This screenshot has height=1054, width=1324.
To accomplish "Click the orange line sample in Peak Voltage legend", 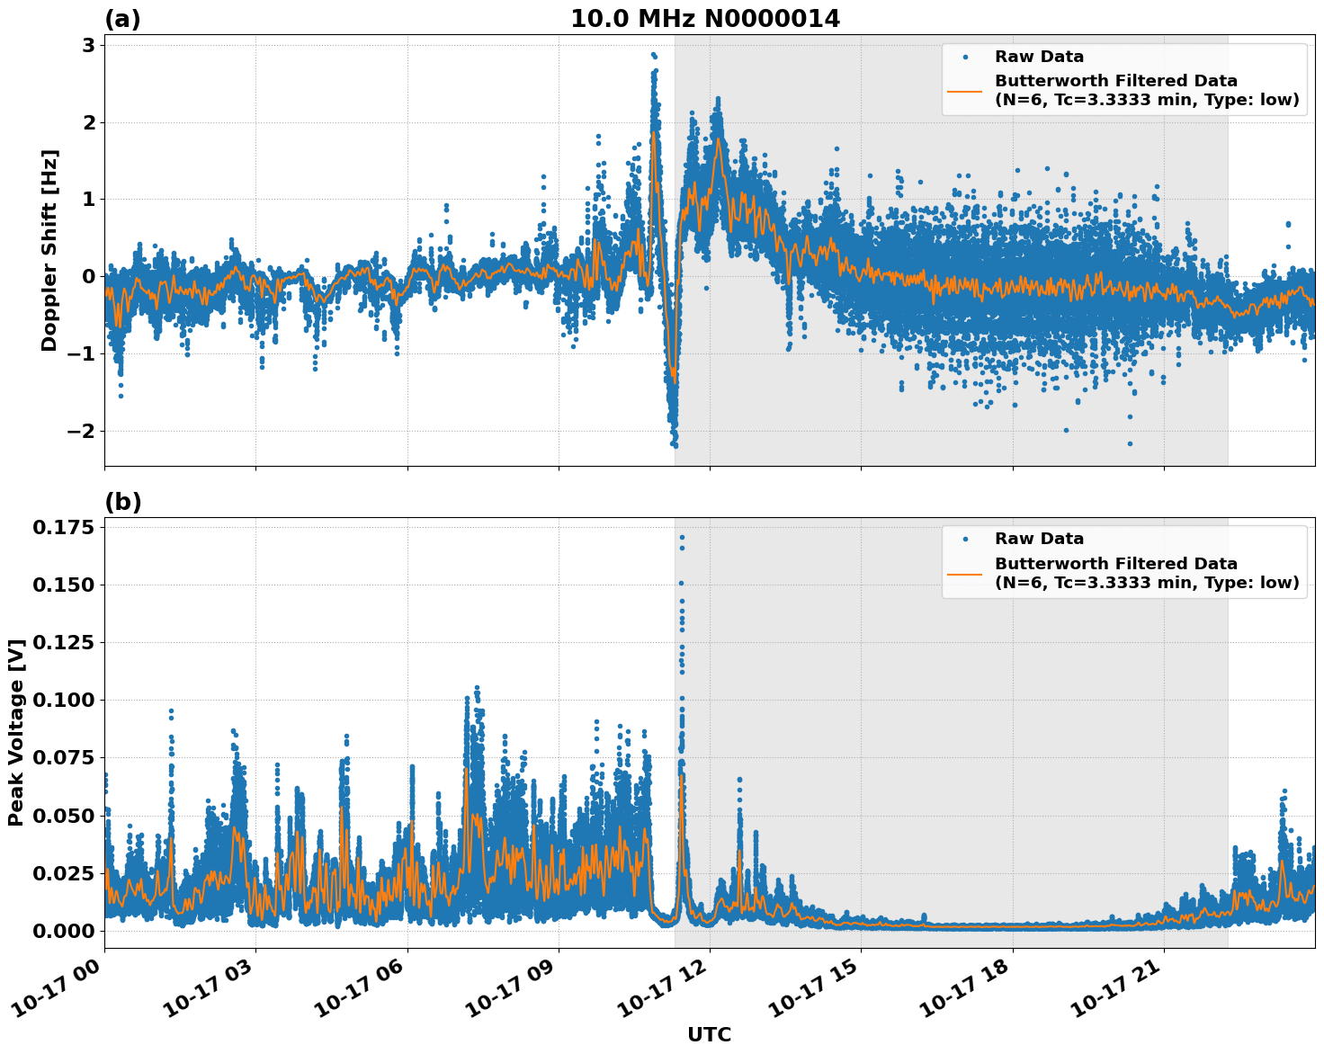I will (x=965, y=573).
